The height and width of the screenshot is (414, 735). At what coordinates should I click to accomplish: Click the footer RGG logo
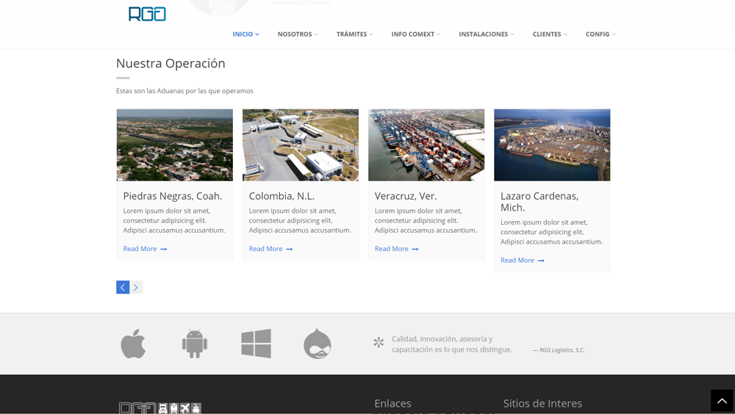click(159, 408)
